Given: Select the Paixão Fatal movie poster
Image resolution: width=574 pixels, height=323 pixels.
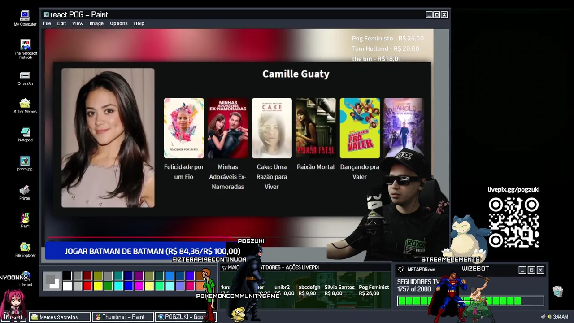Looking at the screenshot, I should click(x=316, y=128).
